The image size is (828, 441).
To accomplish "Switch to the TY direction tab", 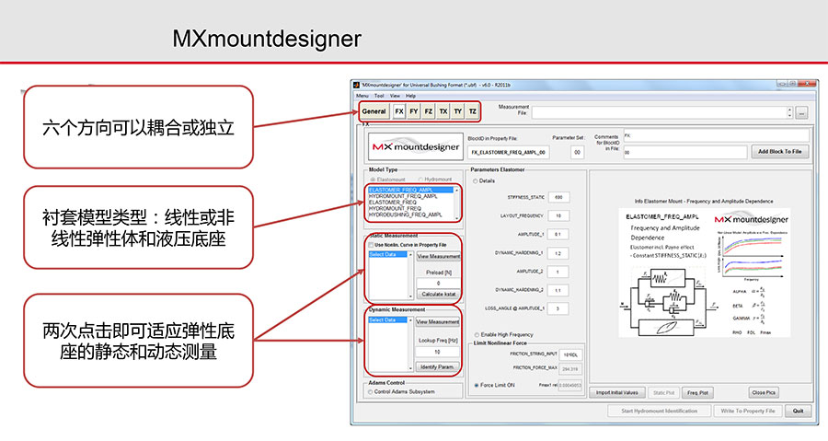I will (x=458, y=111).
